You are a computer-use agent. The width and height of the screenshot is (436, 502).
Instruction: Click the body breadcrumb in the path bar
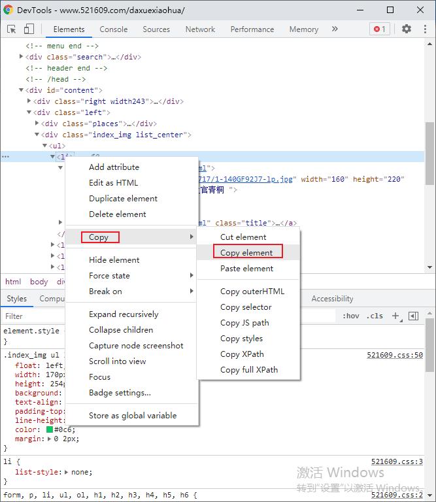[39, 282]
